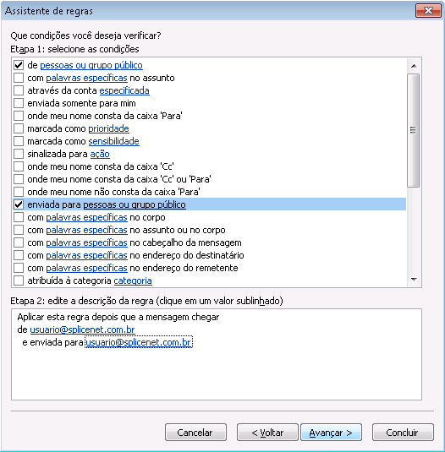
Task: Uncheck the 'de pessoas ou grupo público' checkbox
Action: point(19,65)
